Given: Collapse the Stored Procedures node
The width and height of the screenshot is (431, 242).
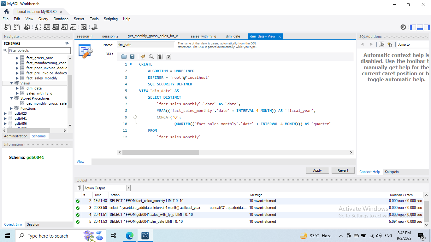Looking at the screenshot, I should pyautogui.click(x=12, y=98).
